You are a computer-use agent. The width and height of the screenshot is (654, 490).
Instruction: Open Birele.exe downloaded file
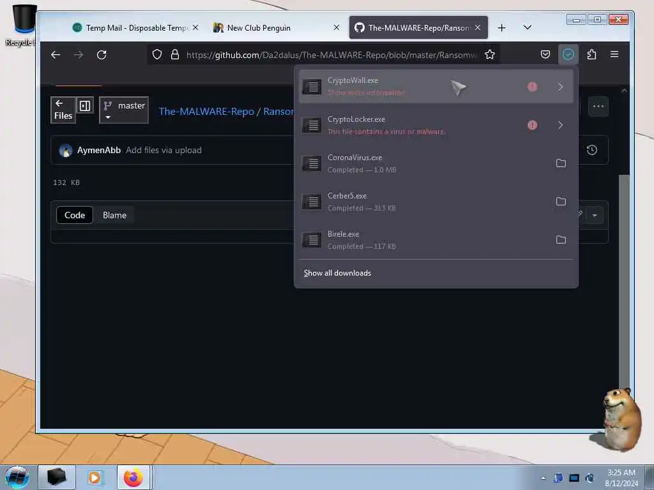click(423, 240)
